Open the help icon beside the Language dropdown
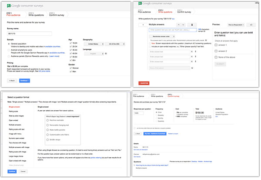 click(106, 54)
